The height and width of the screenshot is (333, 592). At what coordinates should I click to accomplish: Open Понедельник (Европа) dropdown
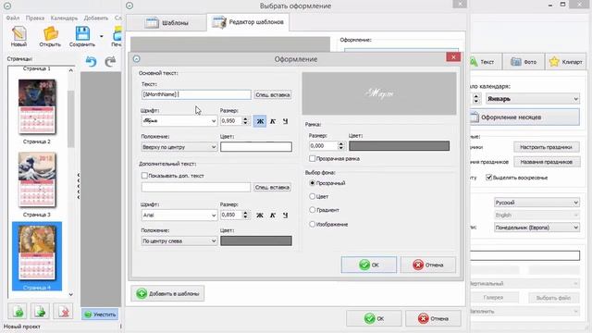(x=536, y=228)
